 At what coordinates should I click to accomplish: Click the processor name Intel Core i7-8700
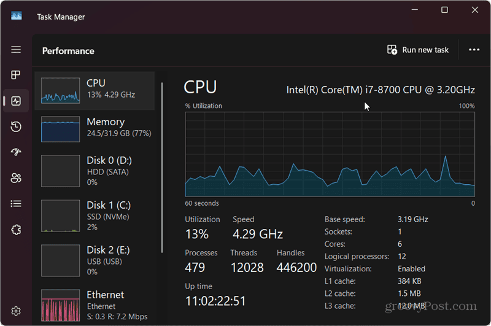tap(381, 90)
